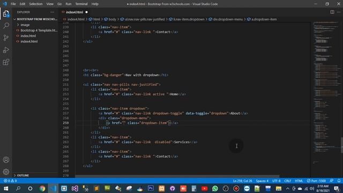343x193 pixels.
Task: Change language mode via HTML status item
Action: click(x=299, y=181)
